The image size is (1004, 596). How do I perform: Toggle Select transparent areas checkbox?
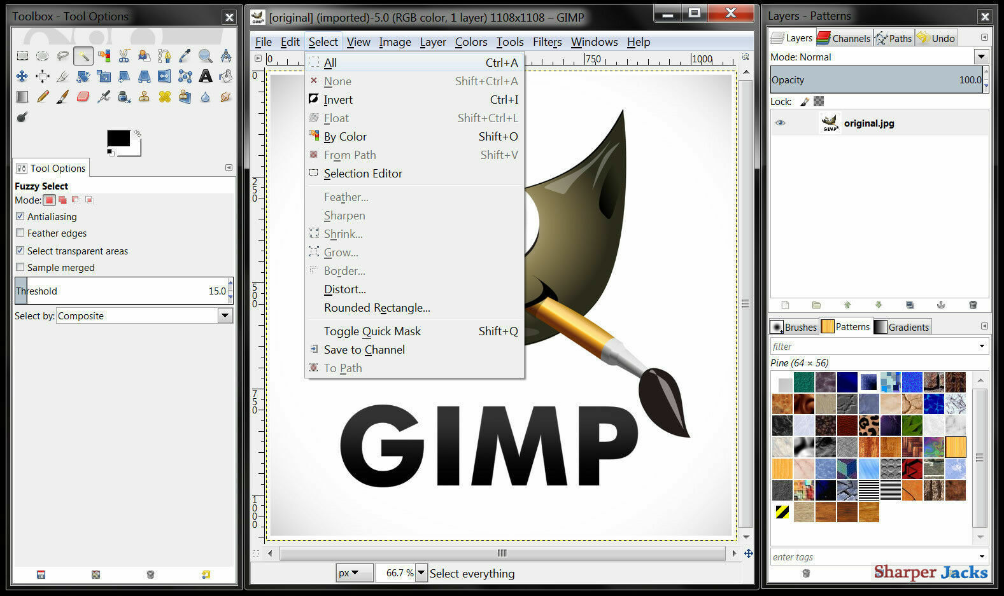pyautogui.click(x=20, y=251)
